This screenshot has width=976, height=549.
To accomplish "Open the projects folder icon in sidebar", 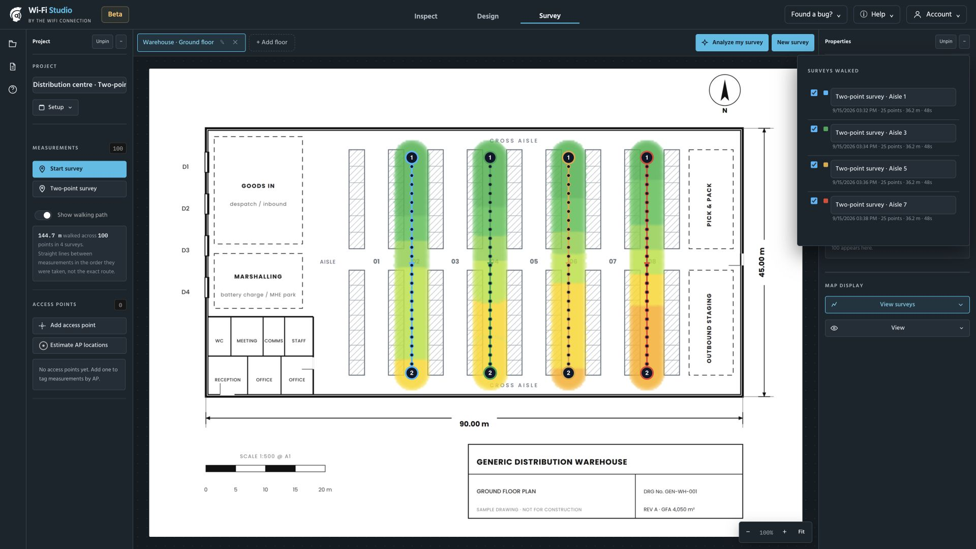I will click(x=13, y=44).
